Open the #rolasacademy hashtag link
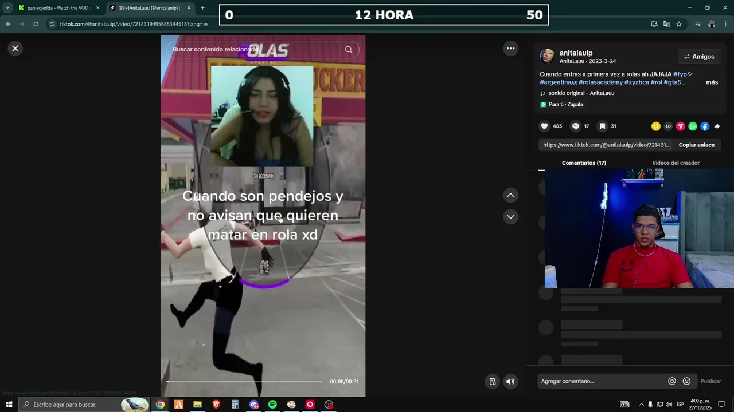 [x=600, y=82]
